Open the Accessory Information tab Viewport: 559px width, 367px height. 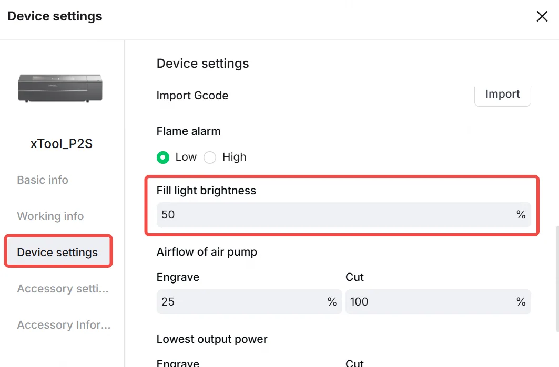pos(64,324)
